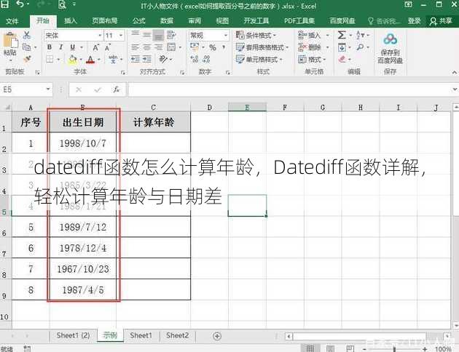This screenshot has height=352, width=459.
Task: Select the 计算年龄 header cell
Action: (154, 122)
